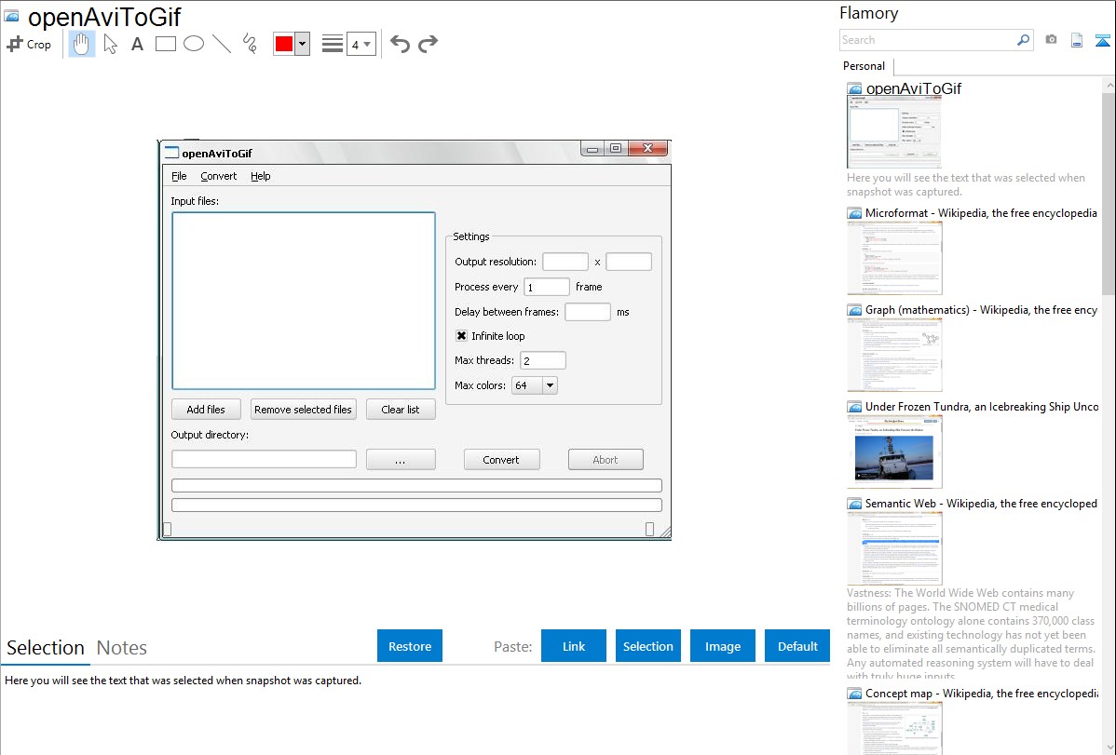Click the upper progress bar
This screenshot has width=1116, height=755.
coord(417,485)
